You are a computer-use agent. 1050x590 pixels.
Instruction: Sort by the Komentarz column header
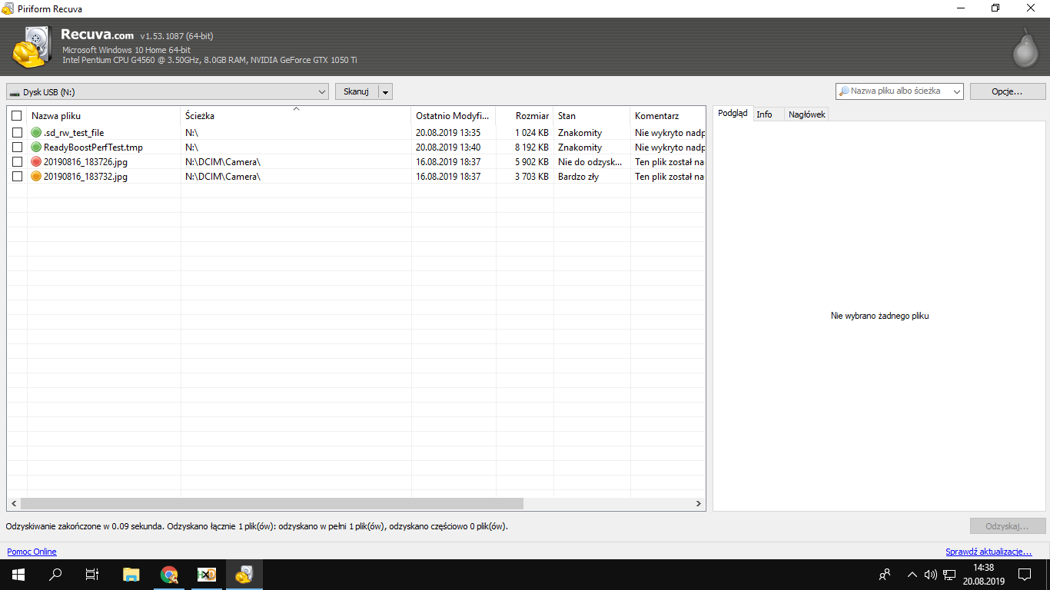click(668, 116)
